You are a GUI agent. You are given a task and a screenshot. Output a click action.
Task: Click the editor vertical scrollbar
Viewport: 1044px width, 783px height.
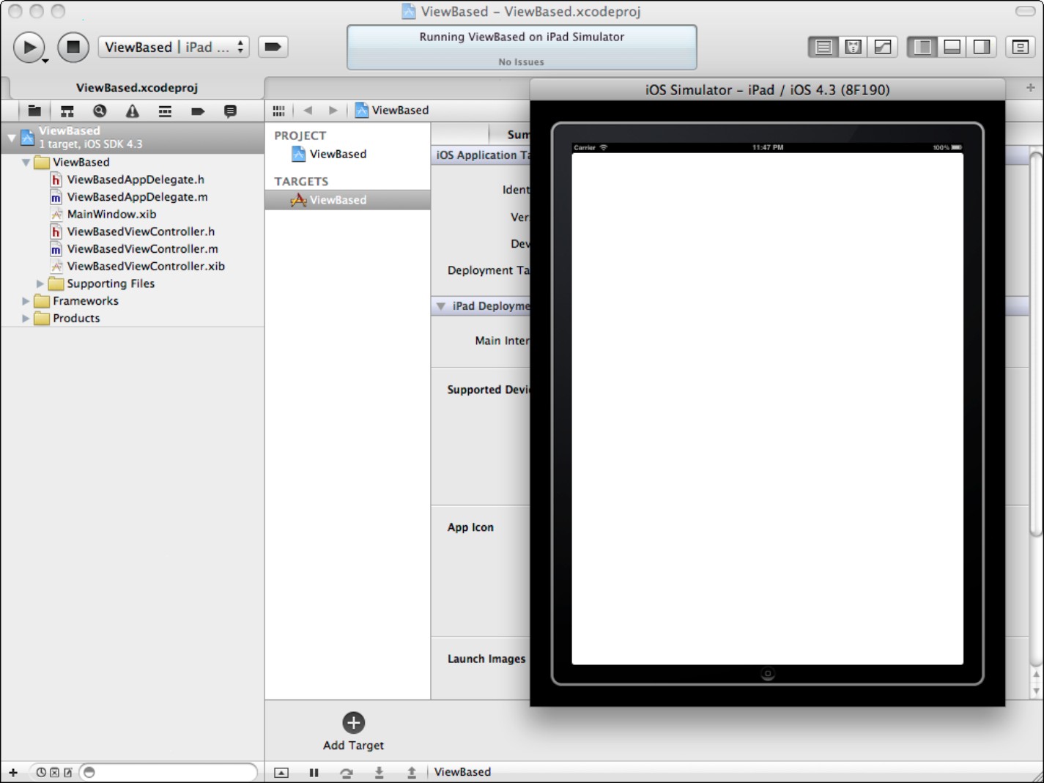pos(1035,344)
